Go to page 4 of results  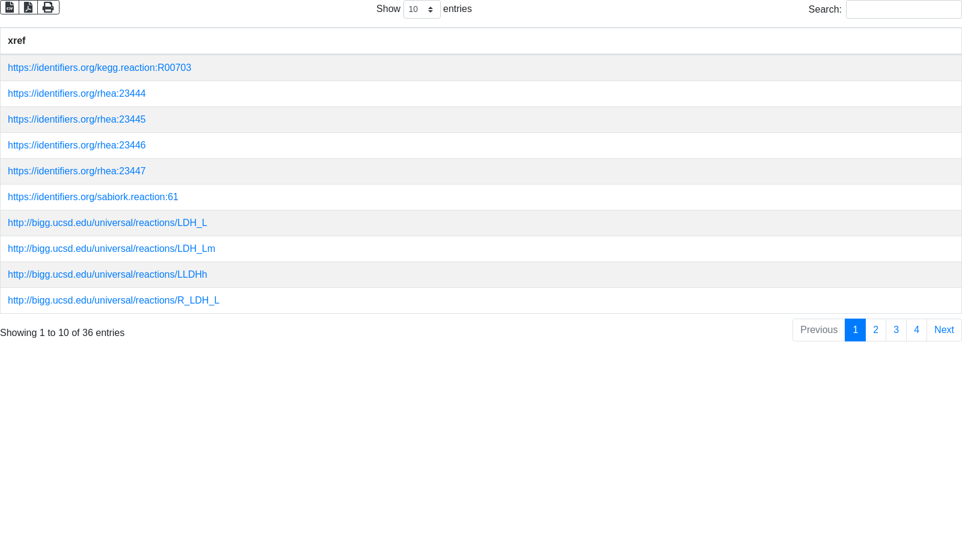point(916,330)
